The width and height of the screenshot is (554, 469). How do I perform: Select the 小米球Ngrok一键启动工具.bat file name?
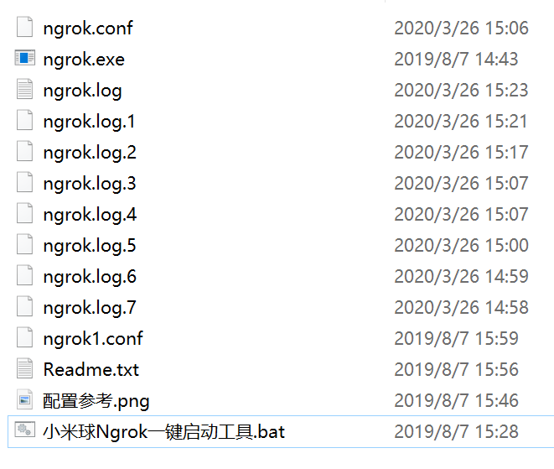click(164, 432)
